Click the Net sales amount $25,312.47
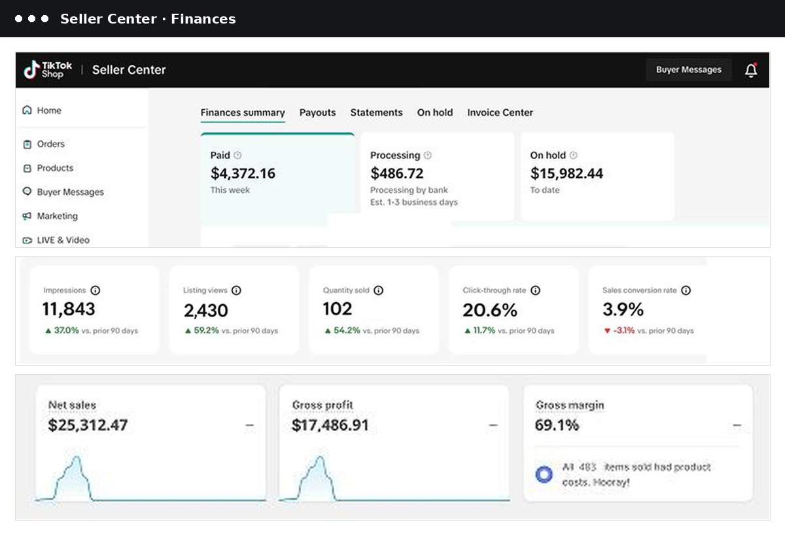 coord(88,426)
